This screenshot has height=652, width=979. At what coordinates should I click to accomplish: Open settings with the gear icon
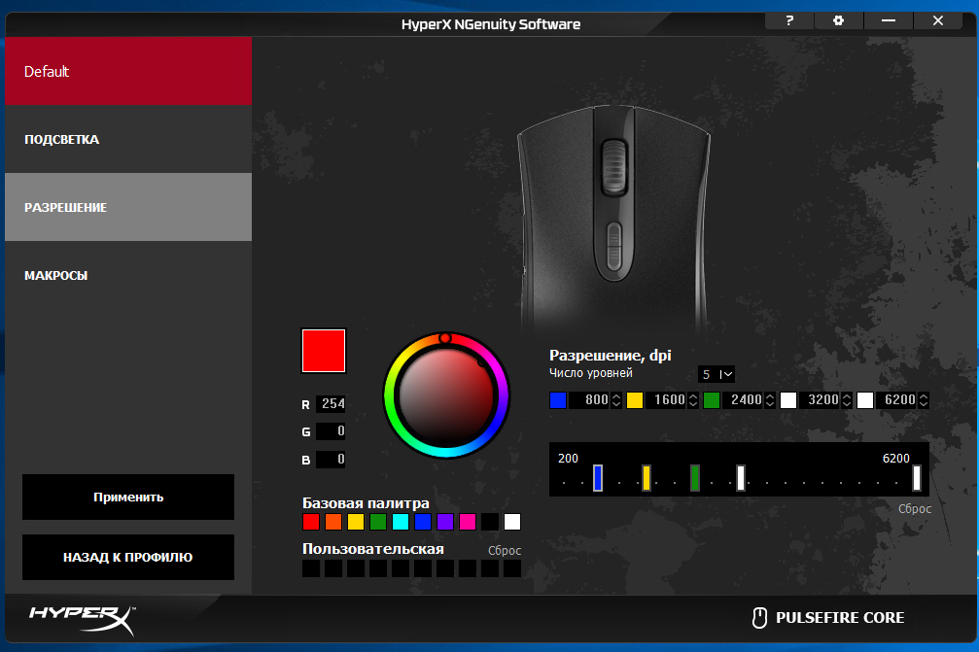click(838, 19)
